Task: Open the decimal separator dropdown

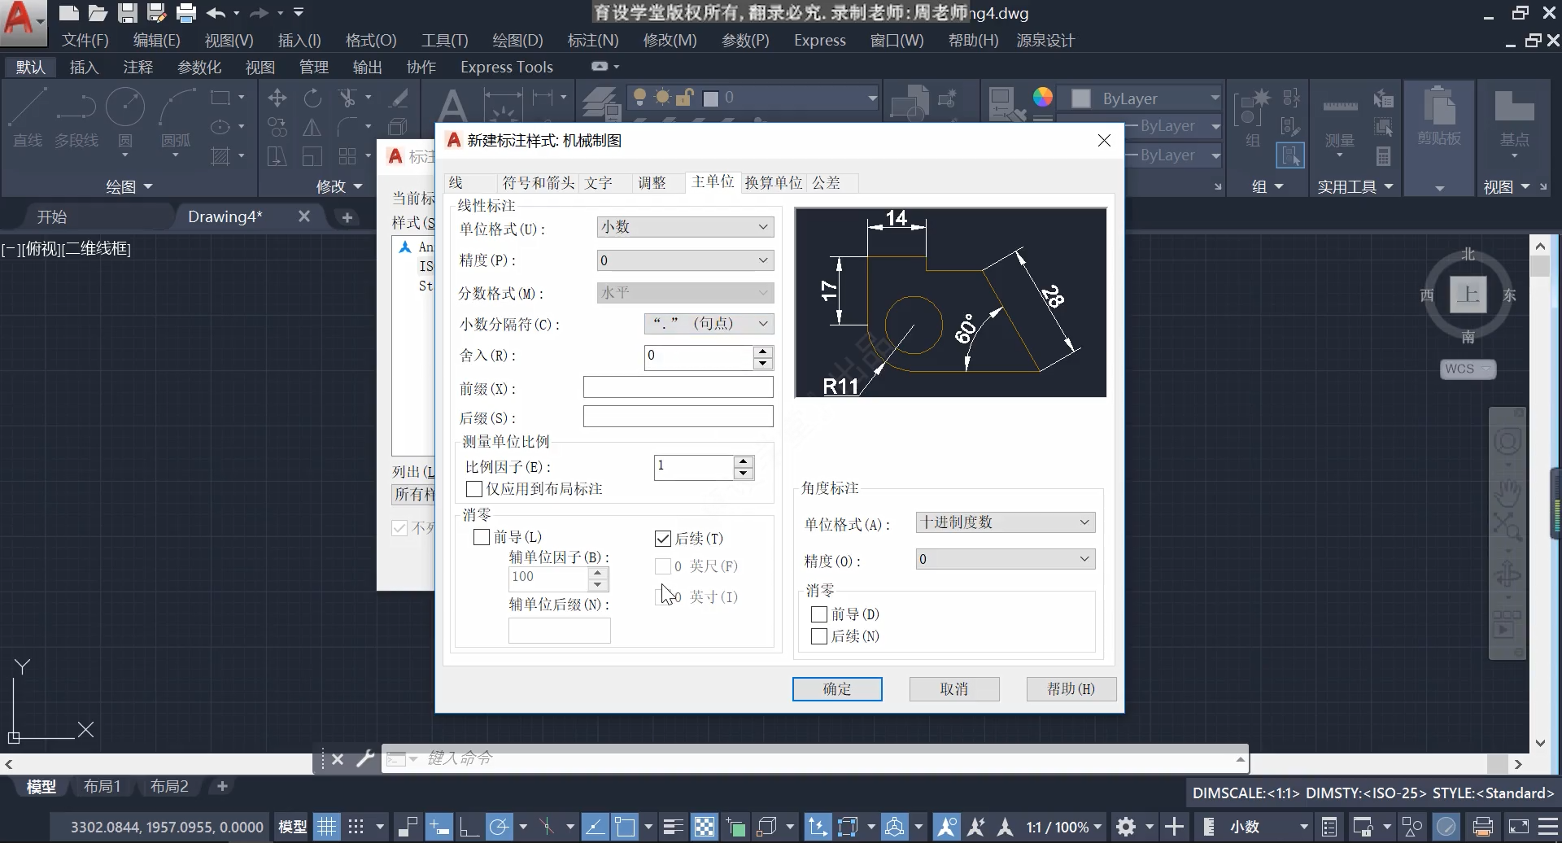Action: pyautogui.click(x=709, y=324)
